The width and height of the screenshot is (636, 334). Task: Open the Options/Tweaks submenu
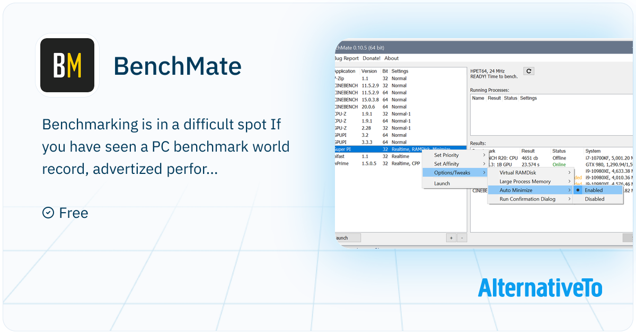pos(455,173)
